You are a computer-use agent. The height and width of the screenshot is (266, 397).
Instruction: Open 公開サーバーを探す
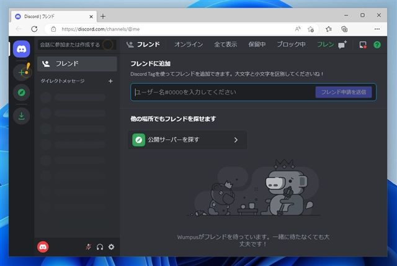[x=187, y=140]
